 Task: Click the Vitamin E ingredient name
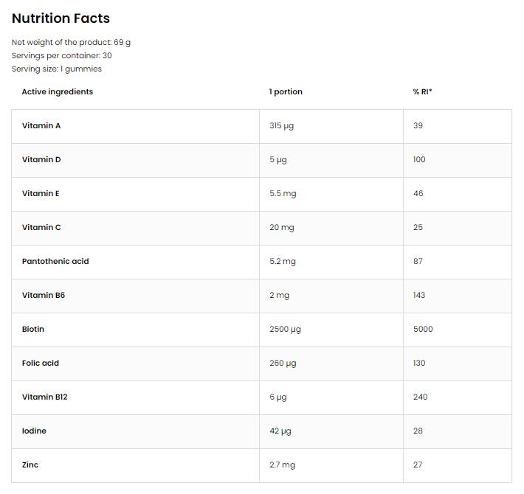point(41,194)
